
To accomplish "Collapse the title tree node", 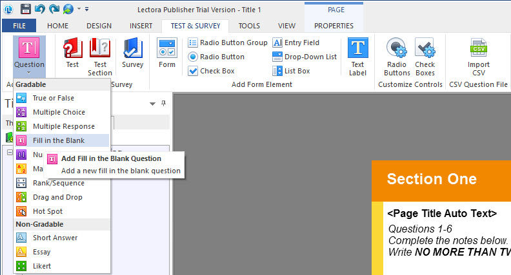I will point(10,152).
